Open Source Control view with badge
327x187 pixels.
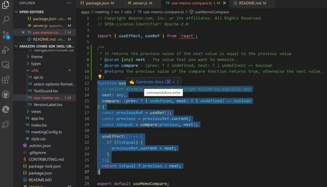6,35
